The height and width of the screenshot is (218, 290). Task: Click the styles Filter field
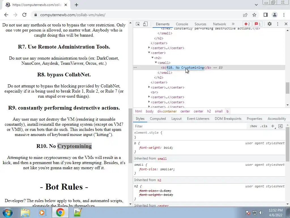click(x=191, y=126)
